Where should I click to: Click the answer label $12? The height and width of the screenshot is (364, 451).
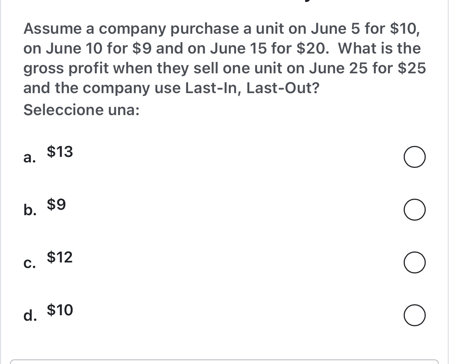(59, 258)
